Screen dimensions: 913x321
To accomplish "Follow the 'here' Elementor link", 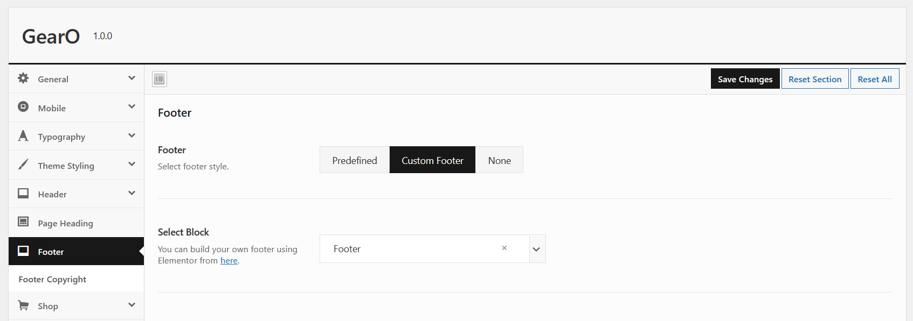I will 229,261.
